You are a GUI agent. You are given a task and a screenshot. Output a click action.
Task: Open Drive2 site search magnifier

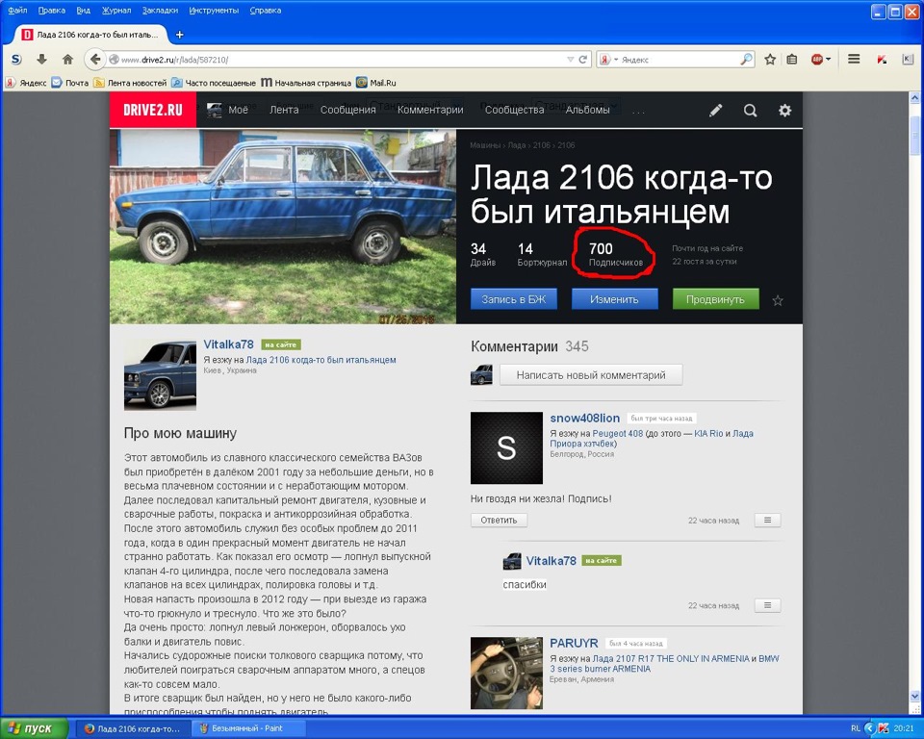[x=750, y=111]
